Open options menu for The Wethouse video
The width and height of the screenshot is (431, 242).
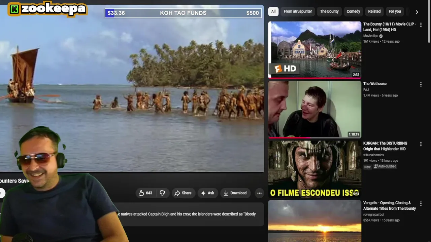(x=421, y=84)
